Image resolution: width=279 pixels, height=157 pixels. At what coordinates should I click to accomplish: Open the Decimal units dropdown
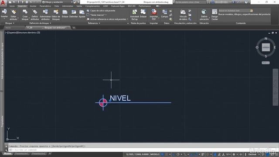tap(254, 154)
